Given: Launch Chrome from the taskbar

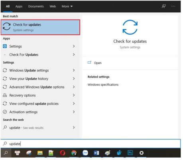Looking at the screenshot, I should [x=74, y=153].
